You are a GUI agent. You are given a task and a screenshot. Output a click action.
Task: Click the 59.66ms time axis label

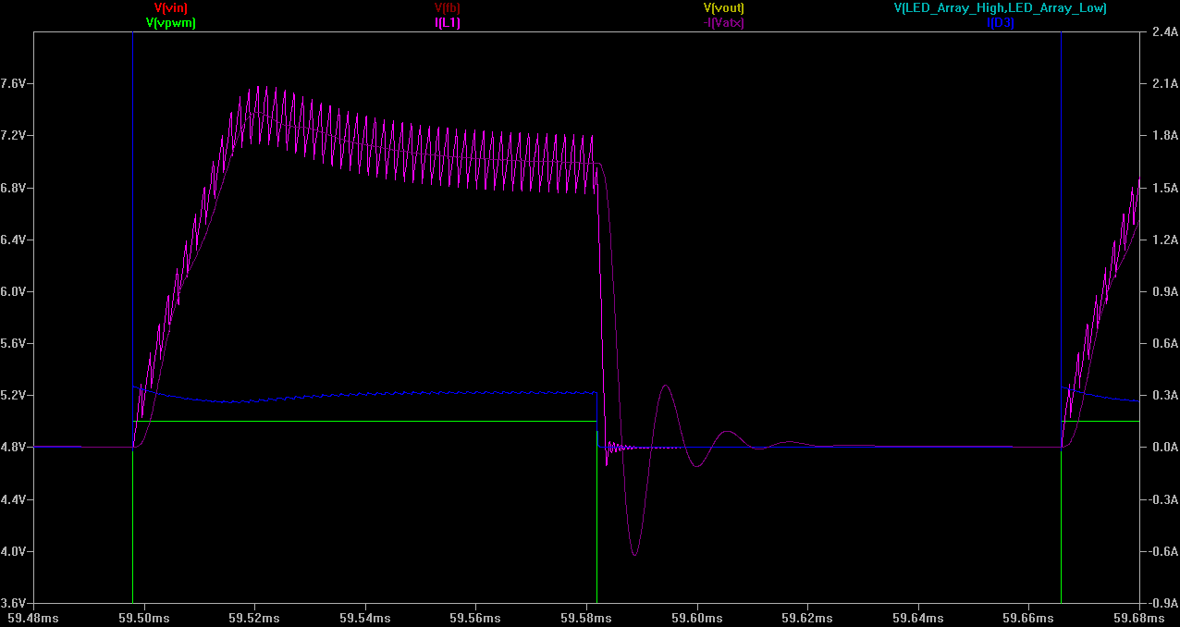(x=1028, y=618)
